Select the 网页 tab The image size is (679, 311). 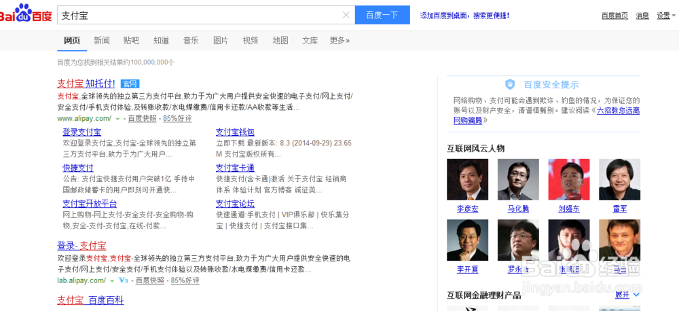72,41
